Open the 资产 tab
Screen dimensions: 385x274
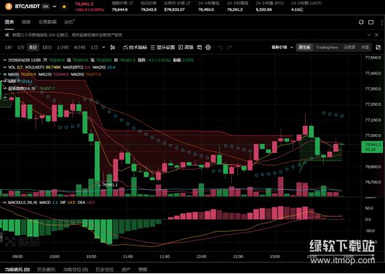(x=126, y=269)
